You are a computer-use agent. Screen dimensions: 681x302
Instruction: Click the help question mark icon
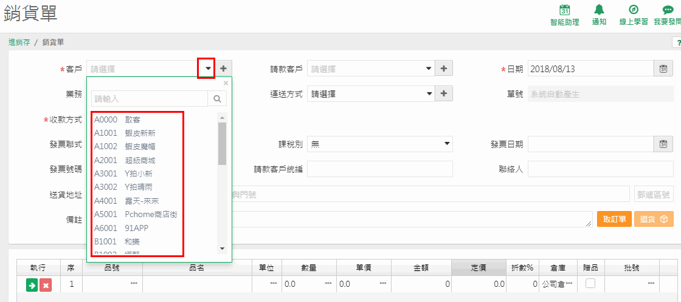click(677, 42)
